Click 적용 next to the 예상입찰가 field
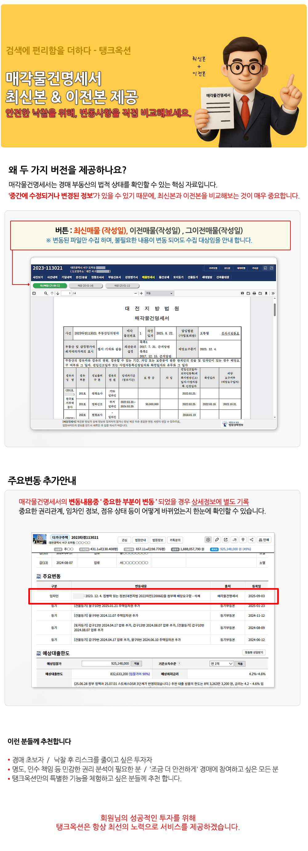The image size is (308, 851). click(136, 664)
